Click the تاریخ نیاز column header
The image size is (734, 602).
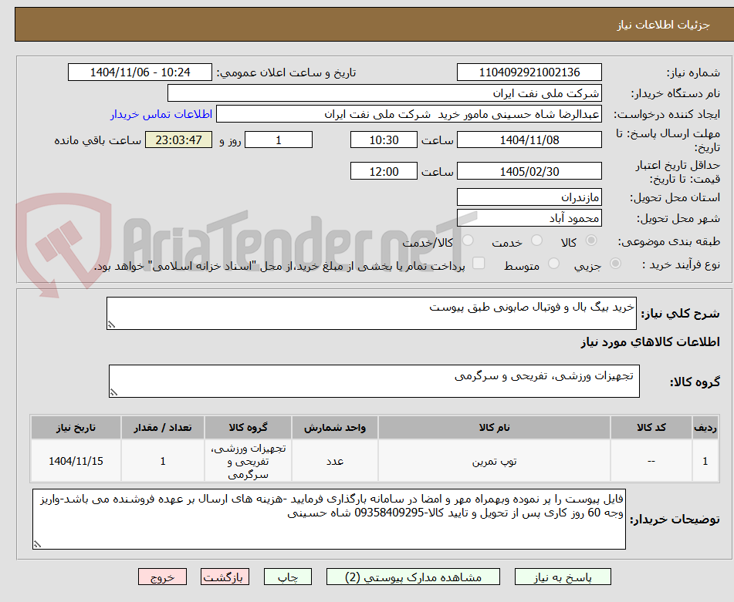[x=76, y=428]
